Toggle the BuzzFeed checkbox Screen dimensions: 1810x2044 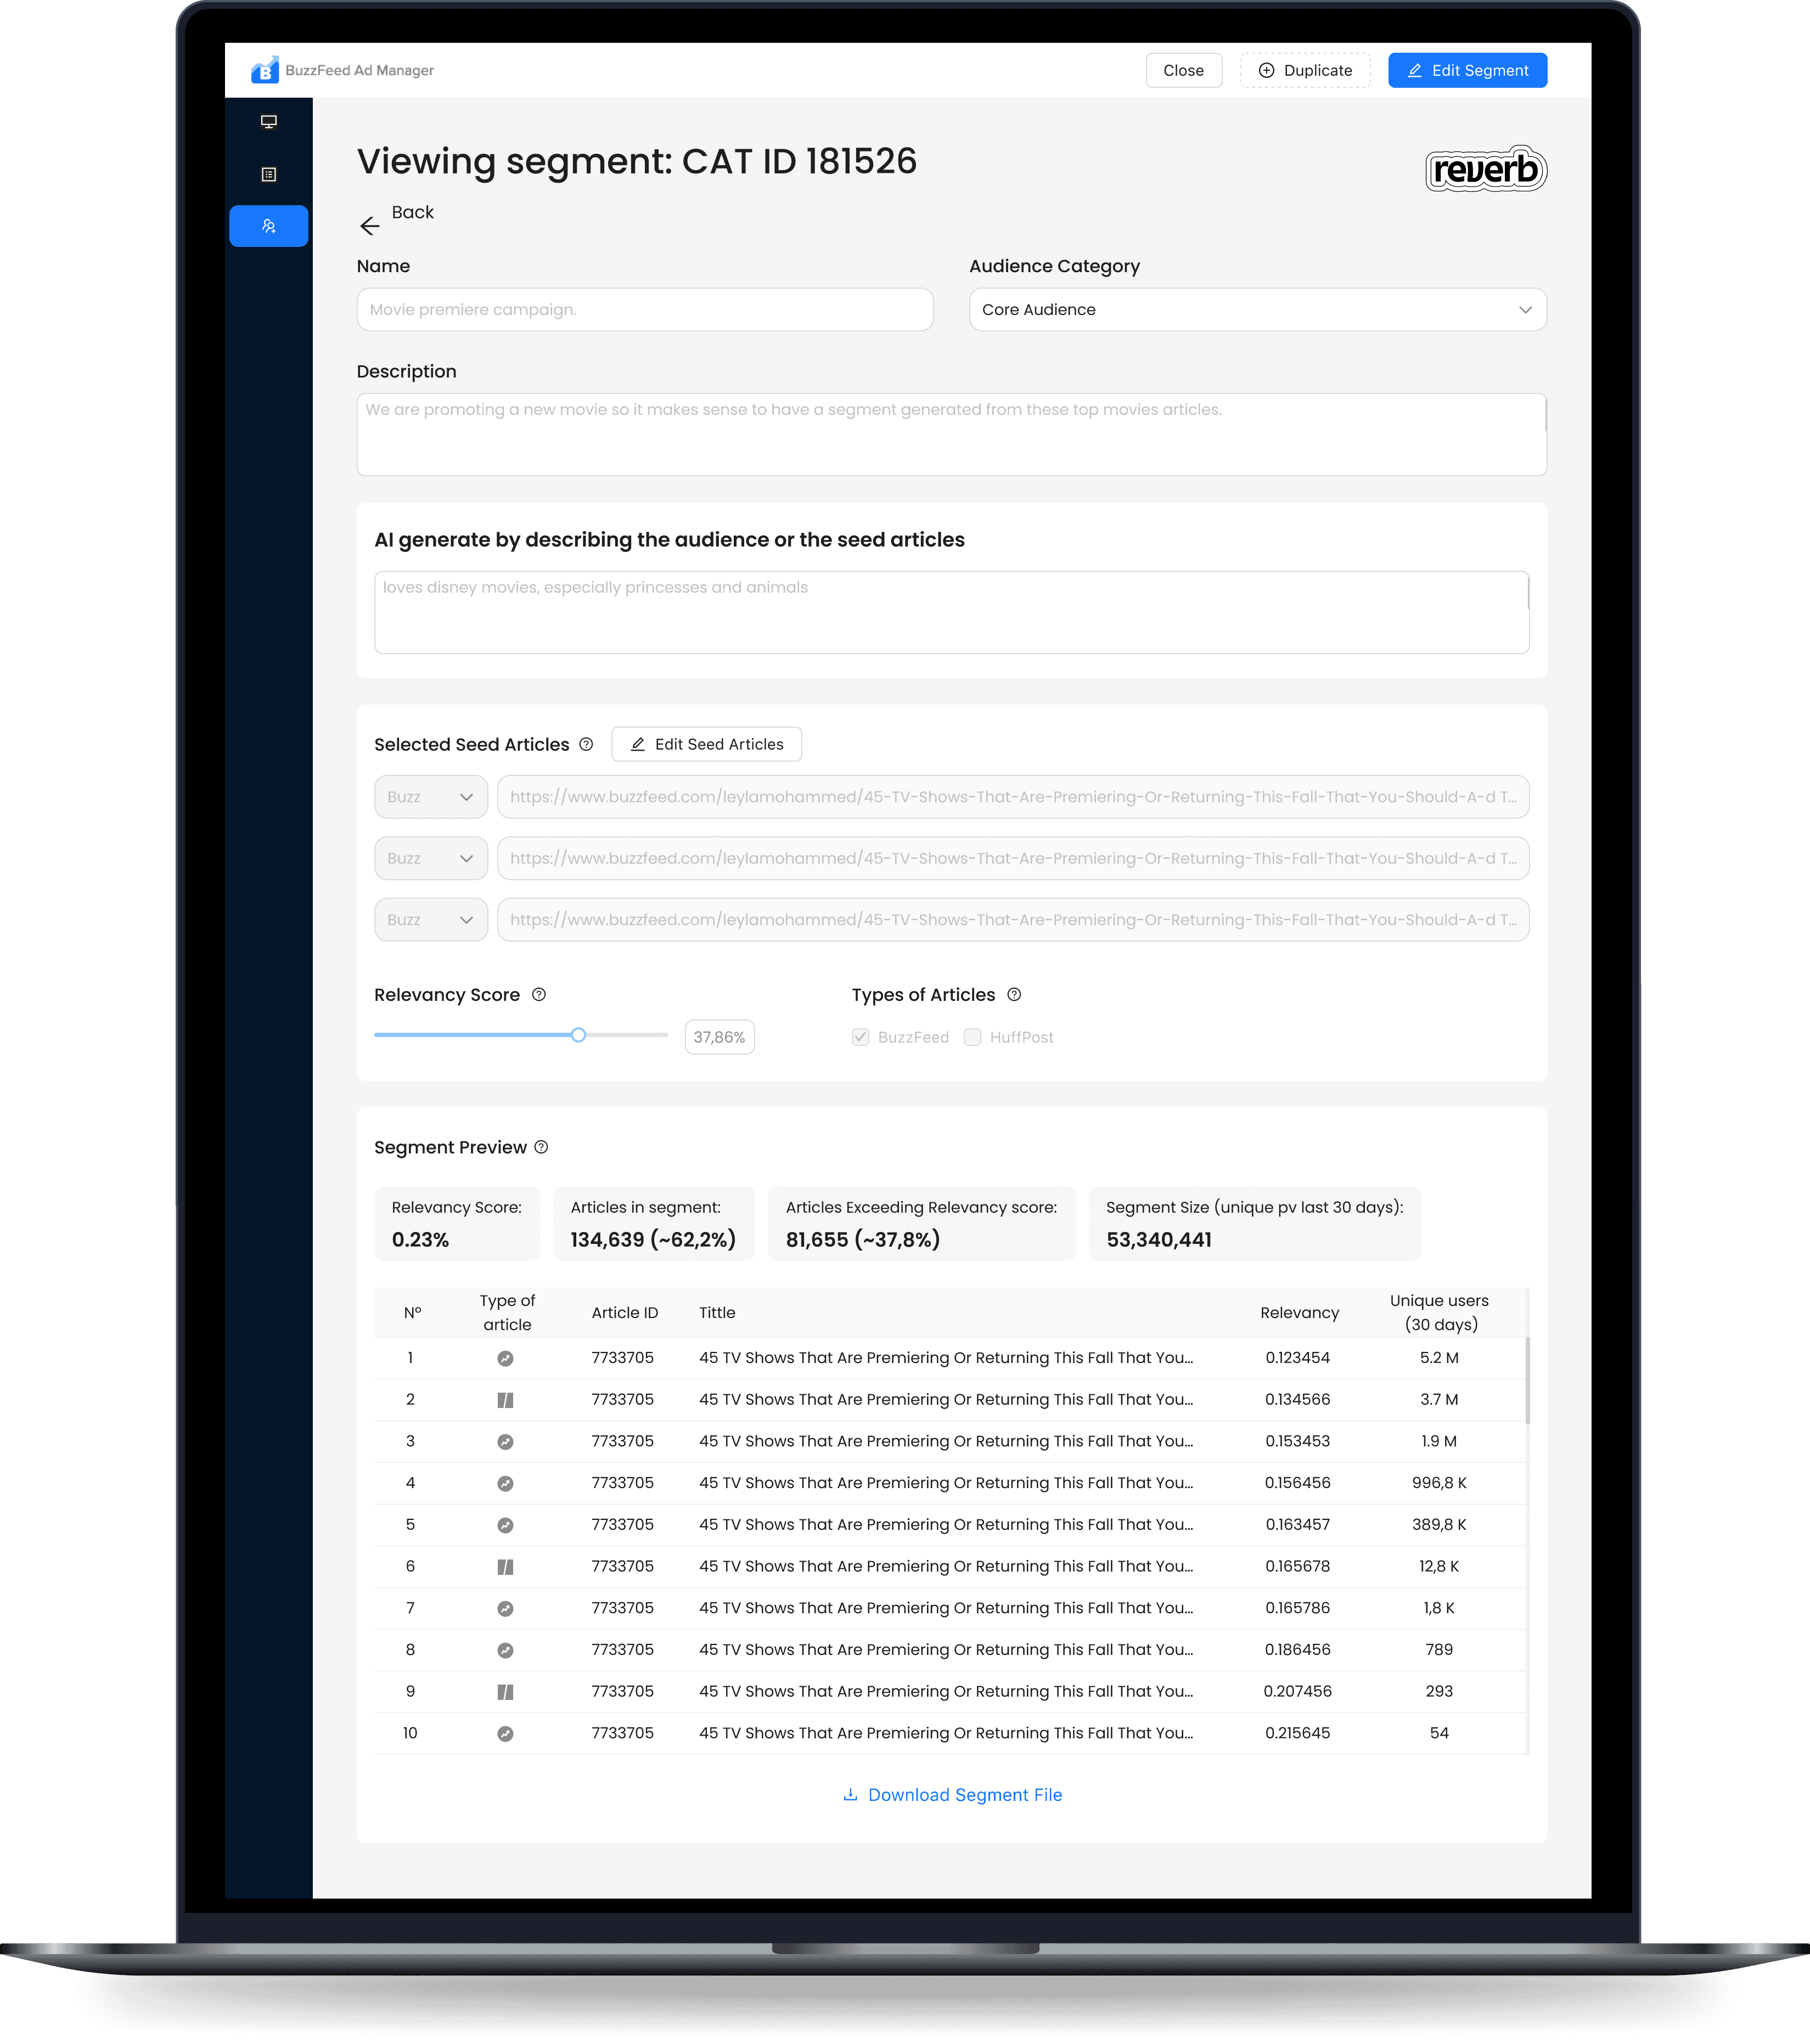click(x=860, y=1037)
